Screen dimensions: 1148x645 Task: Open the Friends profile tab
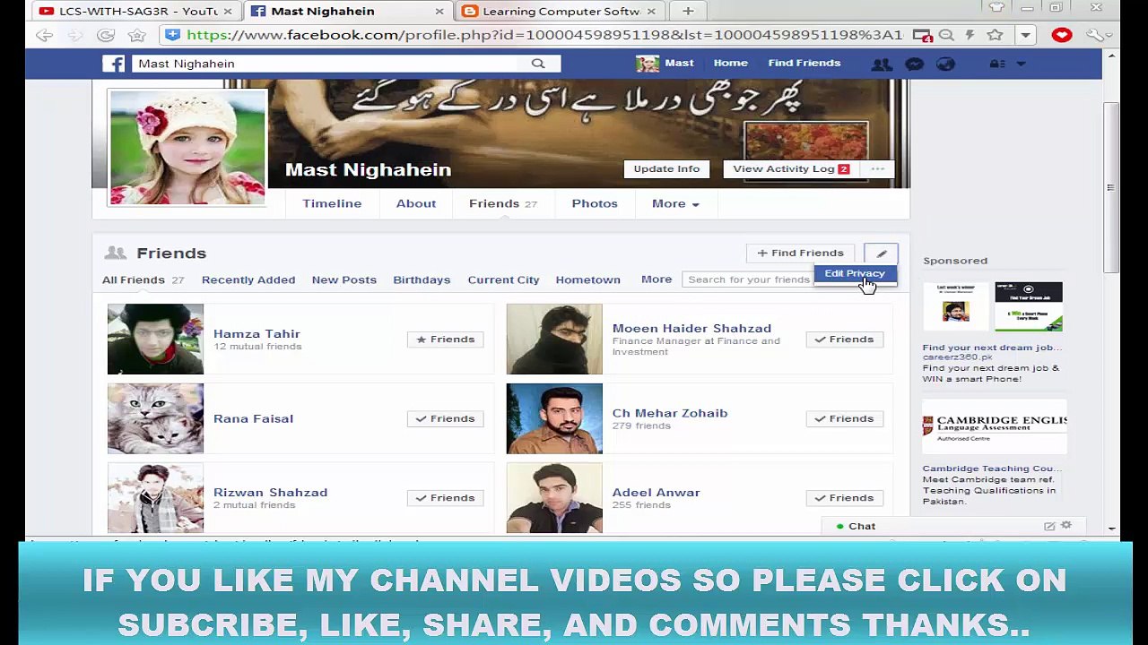pyautogui.click(x=503, y=203)
